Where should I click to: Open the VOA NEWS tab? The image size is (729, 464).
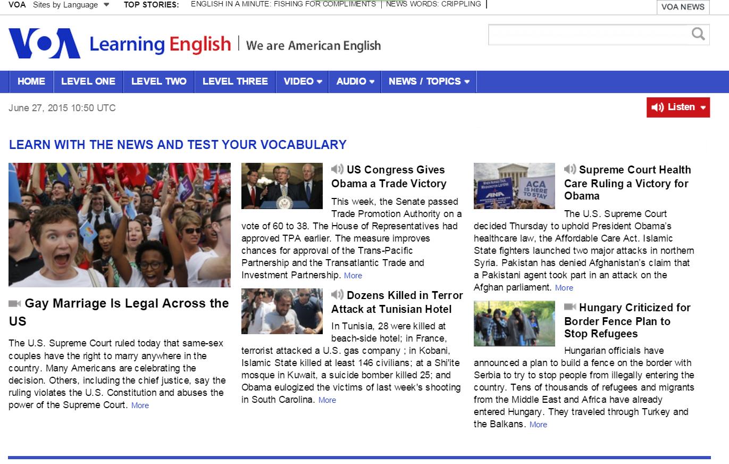pyautogui.click(x=683, y=7)
